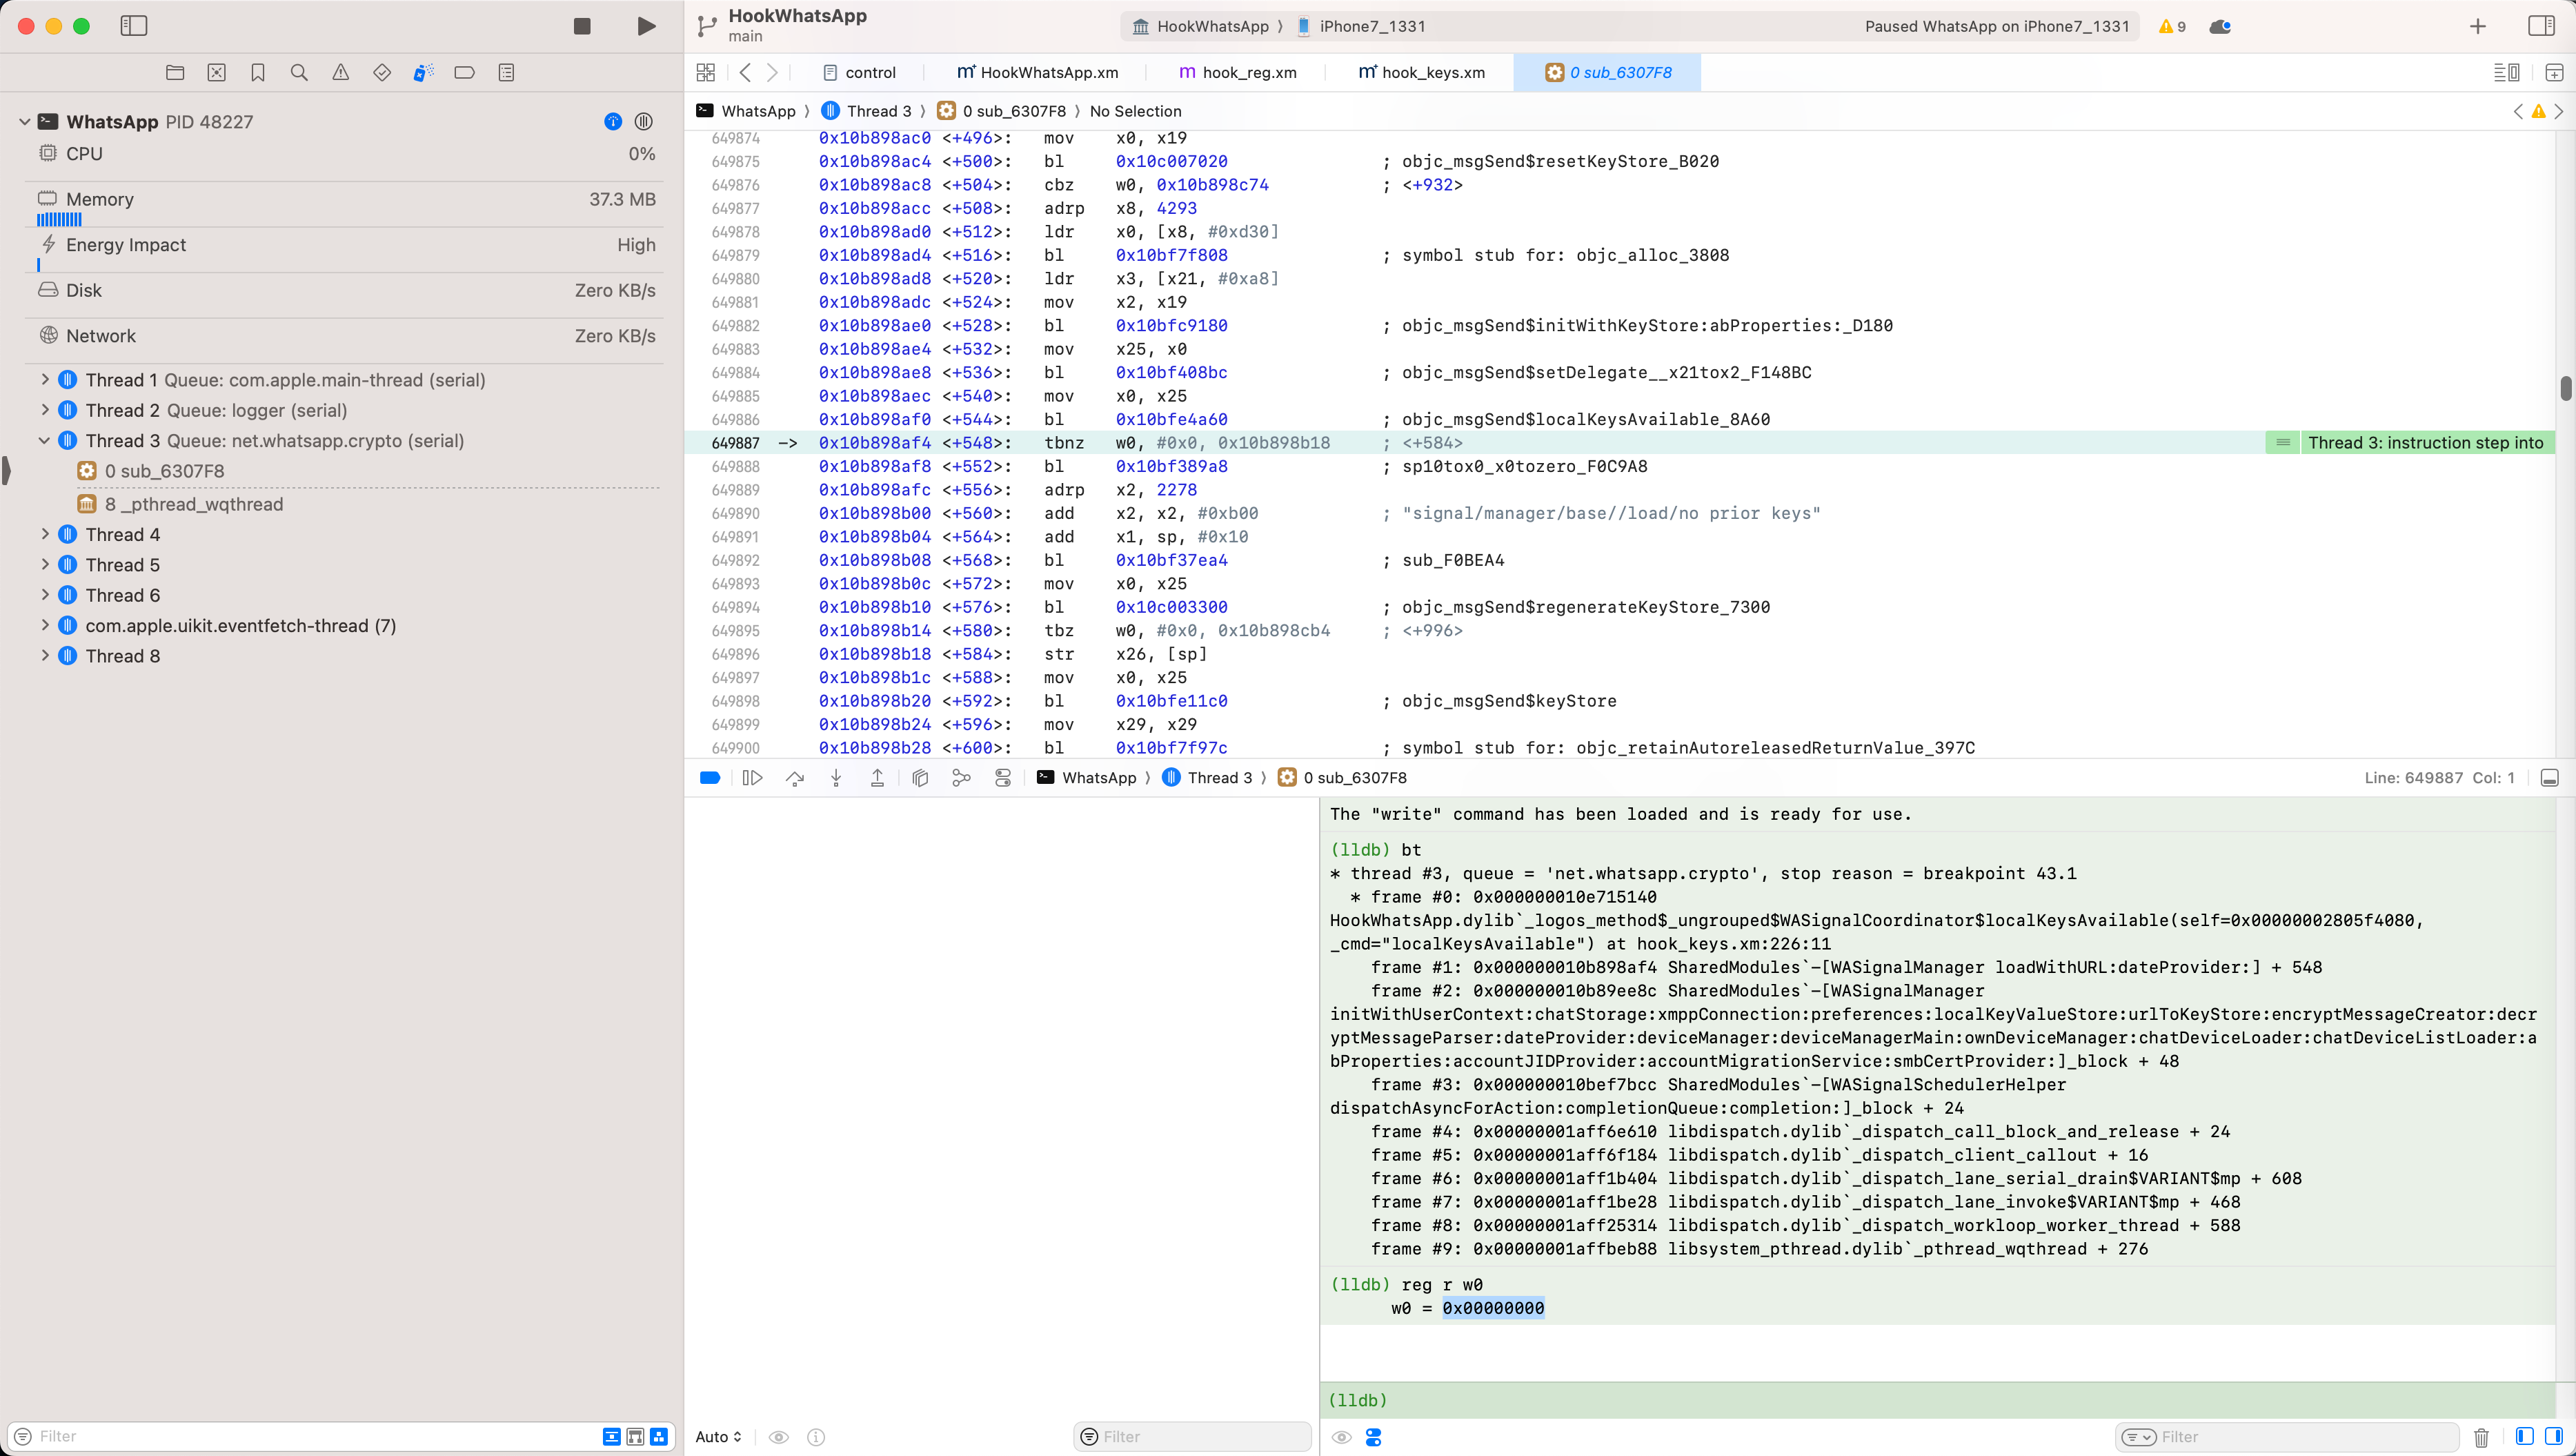2576x1456 pixels.
Task: Click the debug navigator memory icon
Action: click(46, 198)
